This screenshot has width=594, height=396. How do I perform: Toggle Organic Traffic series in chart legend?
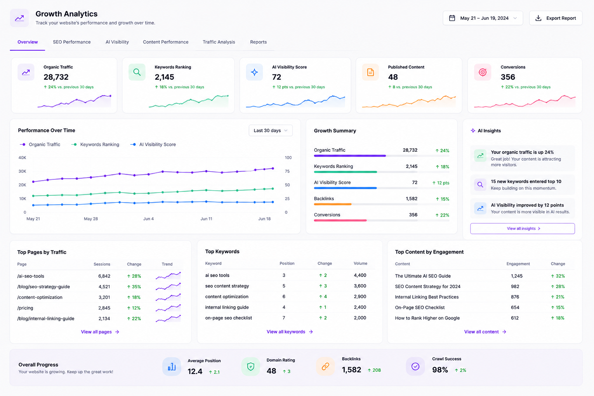click(40, 144)
